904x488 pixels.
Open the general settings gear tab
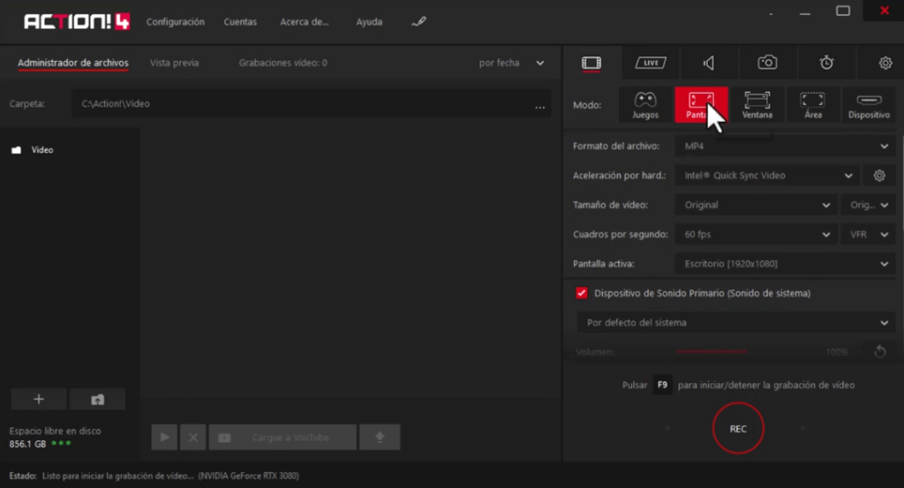pos(885,63)
